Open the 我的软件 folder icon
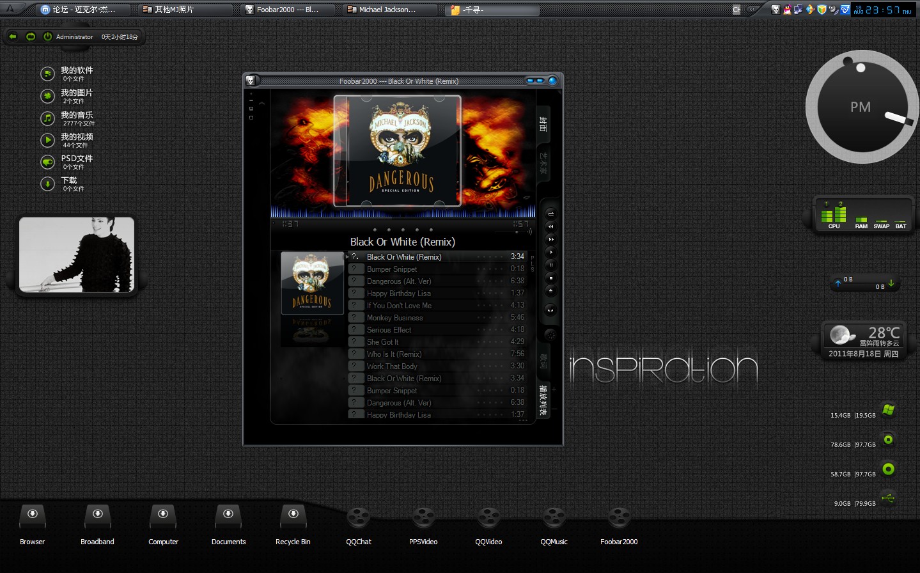 click(47, 74)
